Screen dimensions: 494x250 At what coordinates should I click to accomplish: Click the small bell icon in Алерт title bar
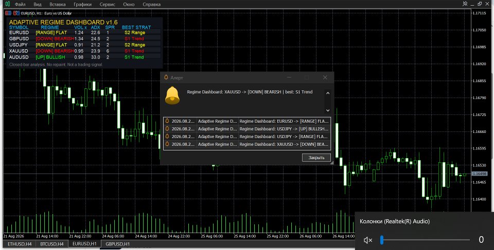coord(166,78)
